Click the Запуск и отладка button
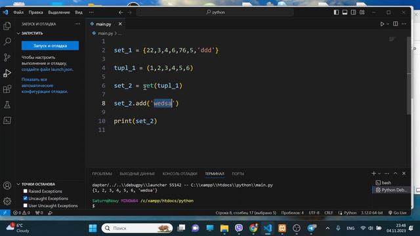This screenshot has height=236, width=420. (50, 45)
